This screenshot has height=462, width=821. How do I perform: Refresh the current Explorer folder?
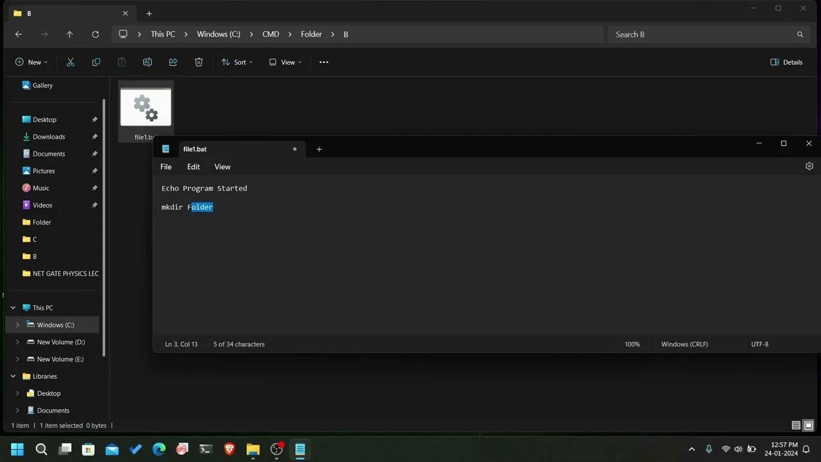click(x=96, y=35)
